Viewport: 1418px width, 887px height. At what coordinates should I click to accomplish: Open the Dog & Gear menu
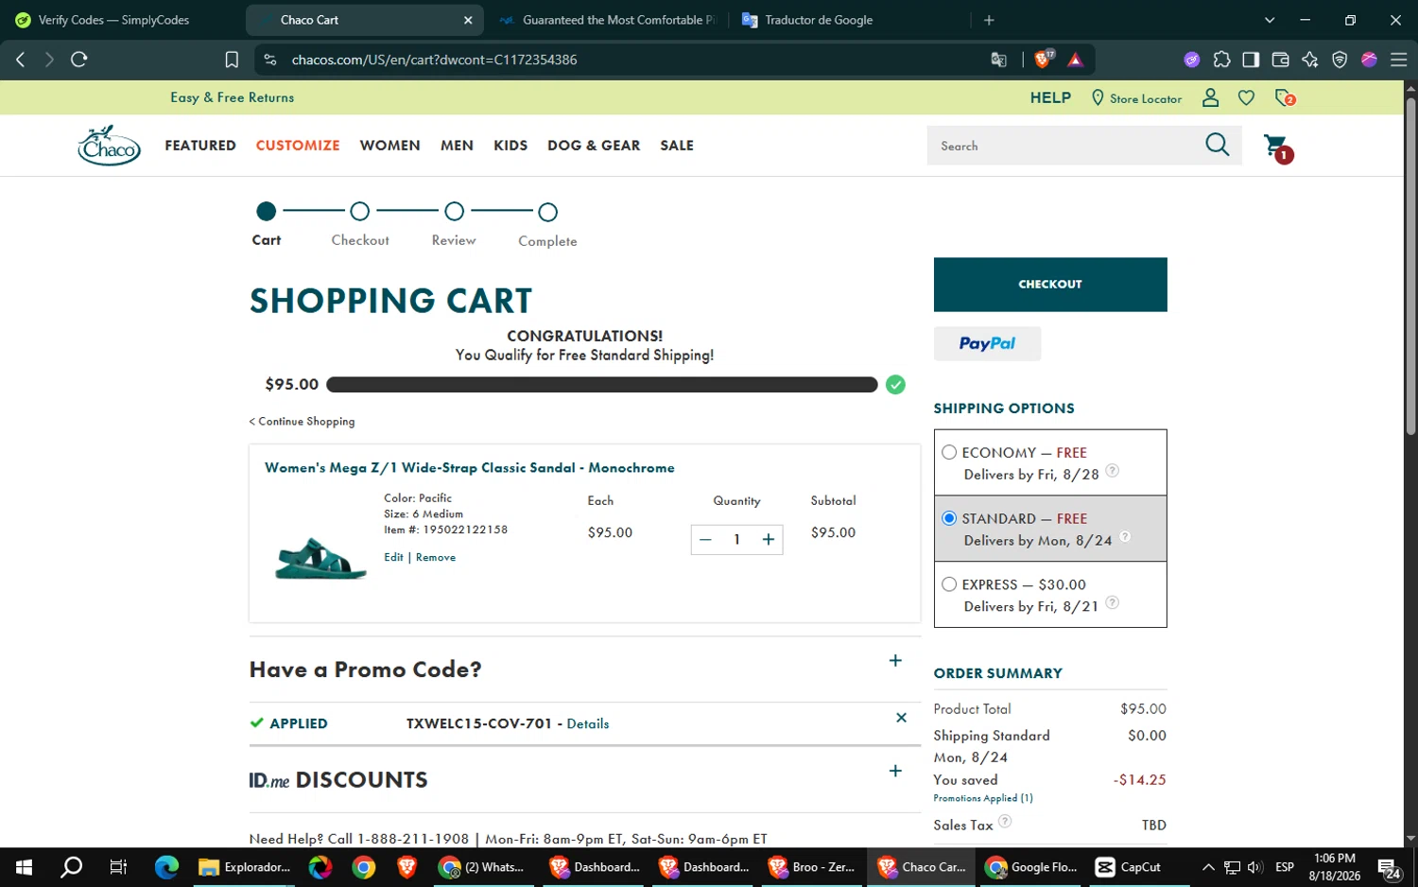(594, 146)
